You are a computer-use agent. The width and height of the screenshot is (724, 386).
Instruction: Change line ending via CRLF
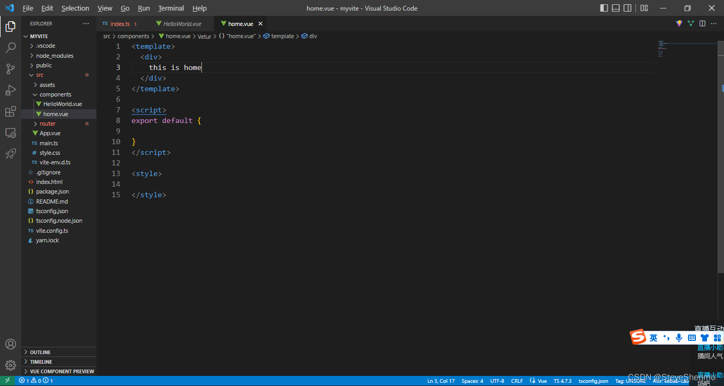(x=517, y=381)
